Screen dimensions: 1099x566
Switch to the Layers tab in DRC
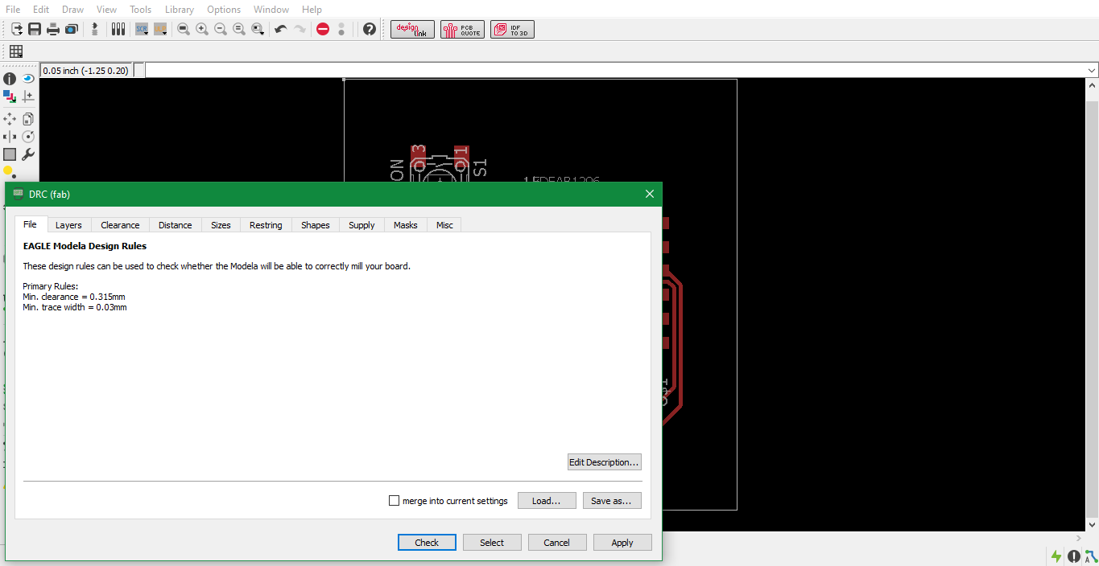click(x=68, y=225)
